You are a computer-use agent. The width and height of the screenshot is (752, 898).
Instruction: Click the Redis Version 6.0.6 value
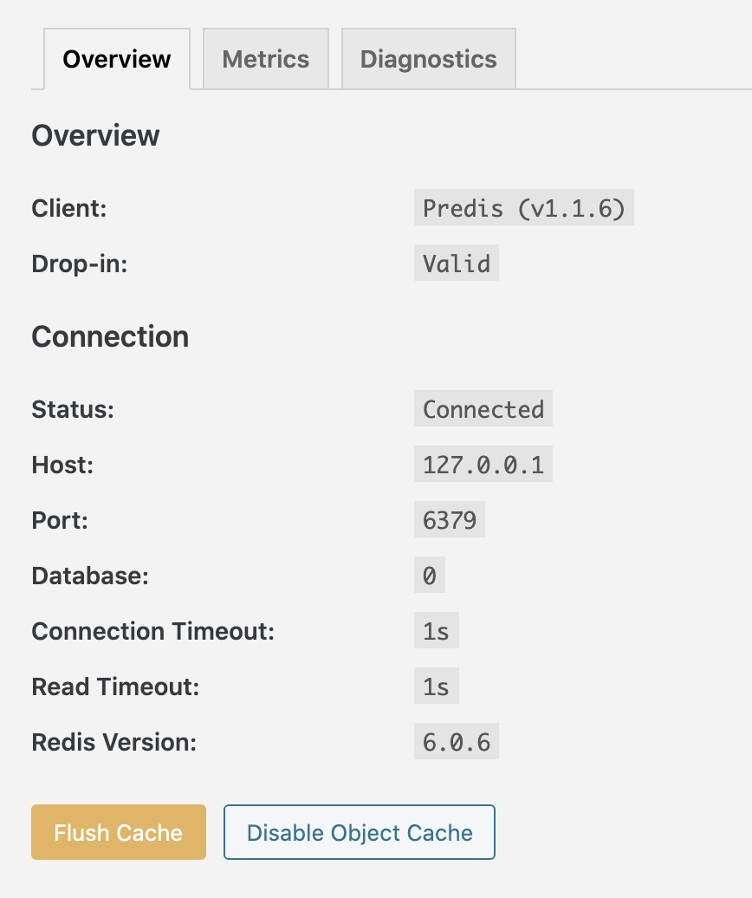[x=456, y=742]
